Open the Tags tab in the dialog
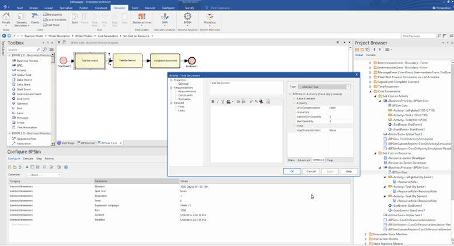 330,160
